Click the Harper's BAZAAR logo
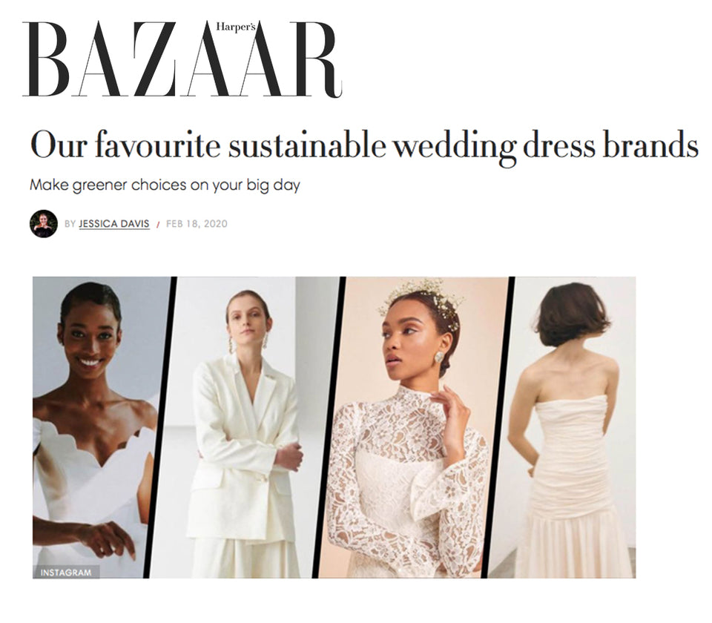The height and width of the screenshot is (623, 712). point(182,59)
